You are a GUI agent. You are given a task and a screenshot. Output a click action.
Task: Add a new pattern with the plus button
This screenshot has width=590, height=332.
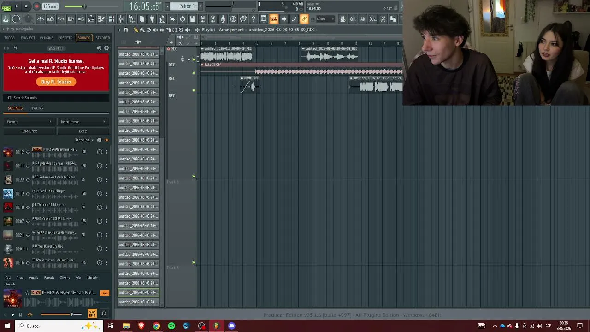(x=201, y=6)
